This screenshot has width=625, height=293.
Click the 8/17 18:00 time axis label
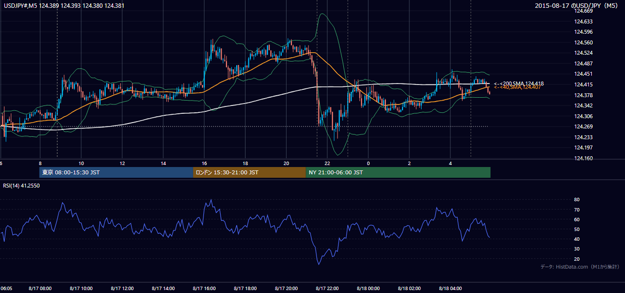click(x=246, y=288)
